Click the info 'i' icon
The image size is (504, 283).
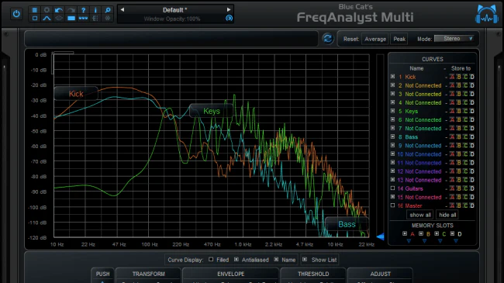coord(95,10)
